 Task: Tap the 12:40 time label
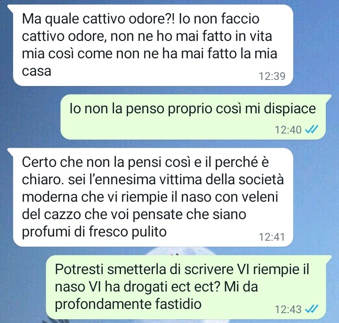pyautogui.click(x=288, y=130)
